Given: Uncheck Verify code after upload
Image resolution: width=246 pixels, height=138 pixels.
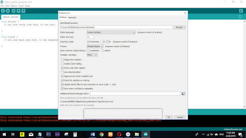Looking at the screenshot, I should 62,68.
